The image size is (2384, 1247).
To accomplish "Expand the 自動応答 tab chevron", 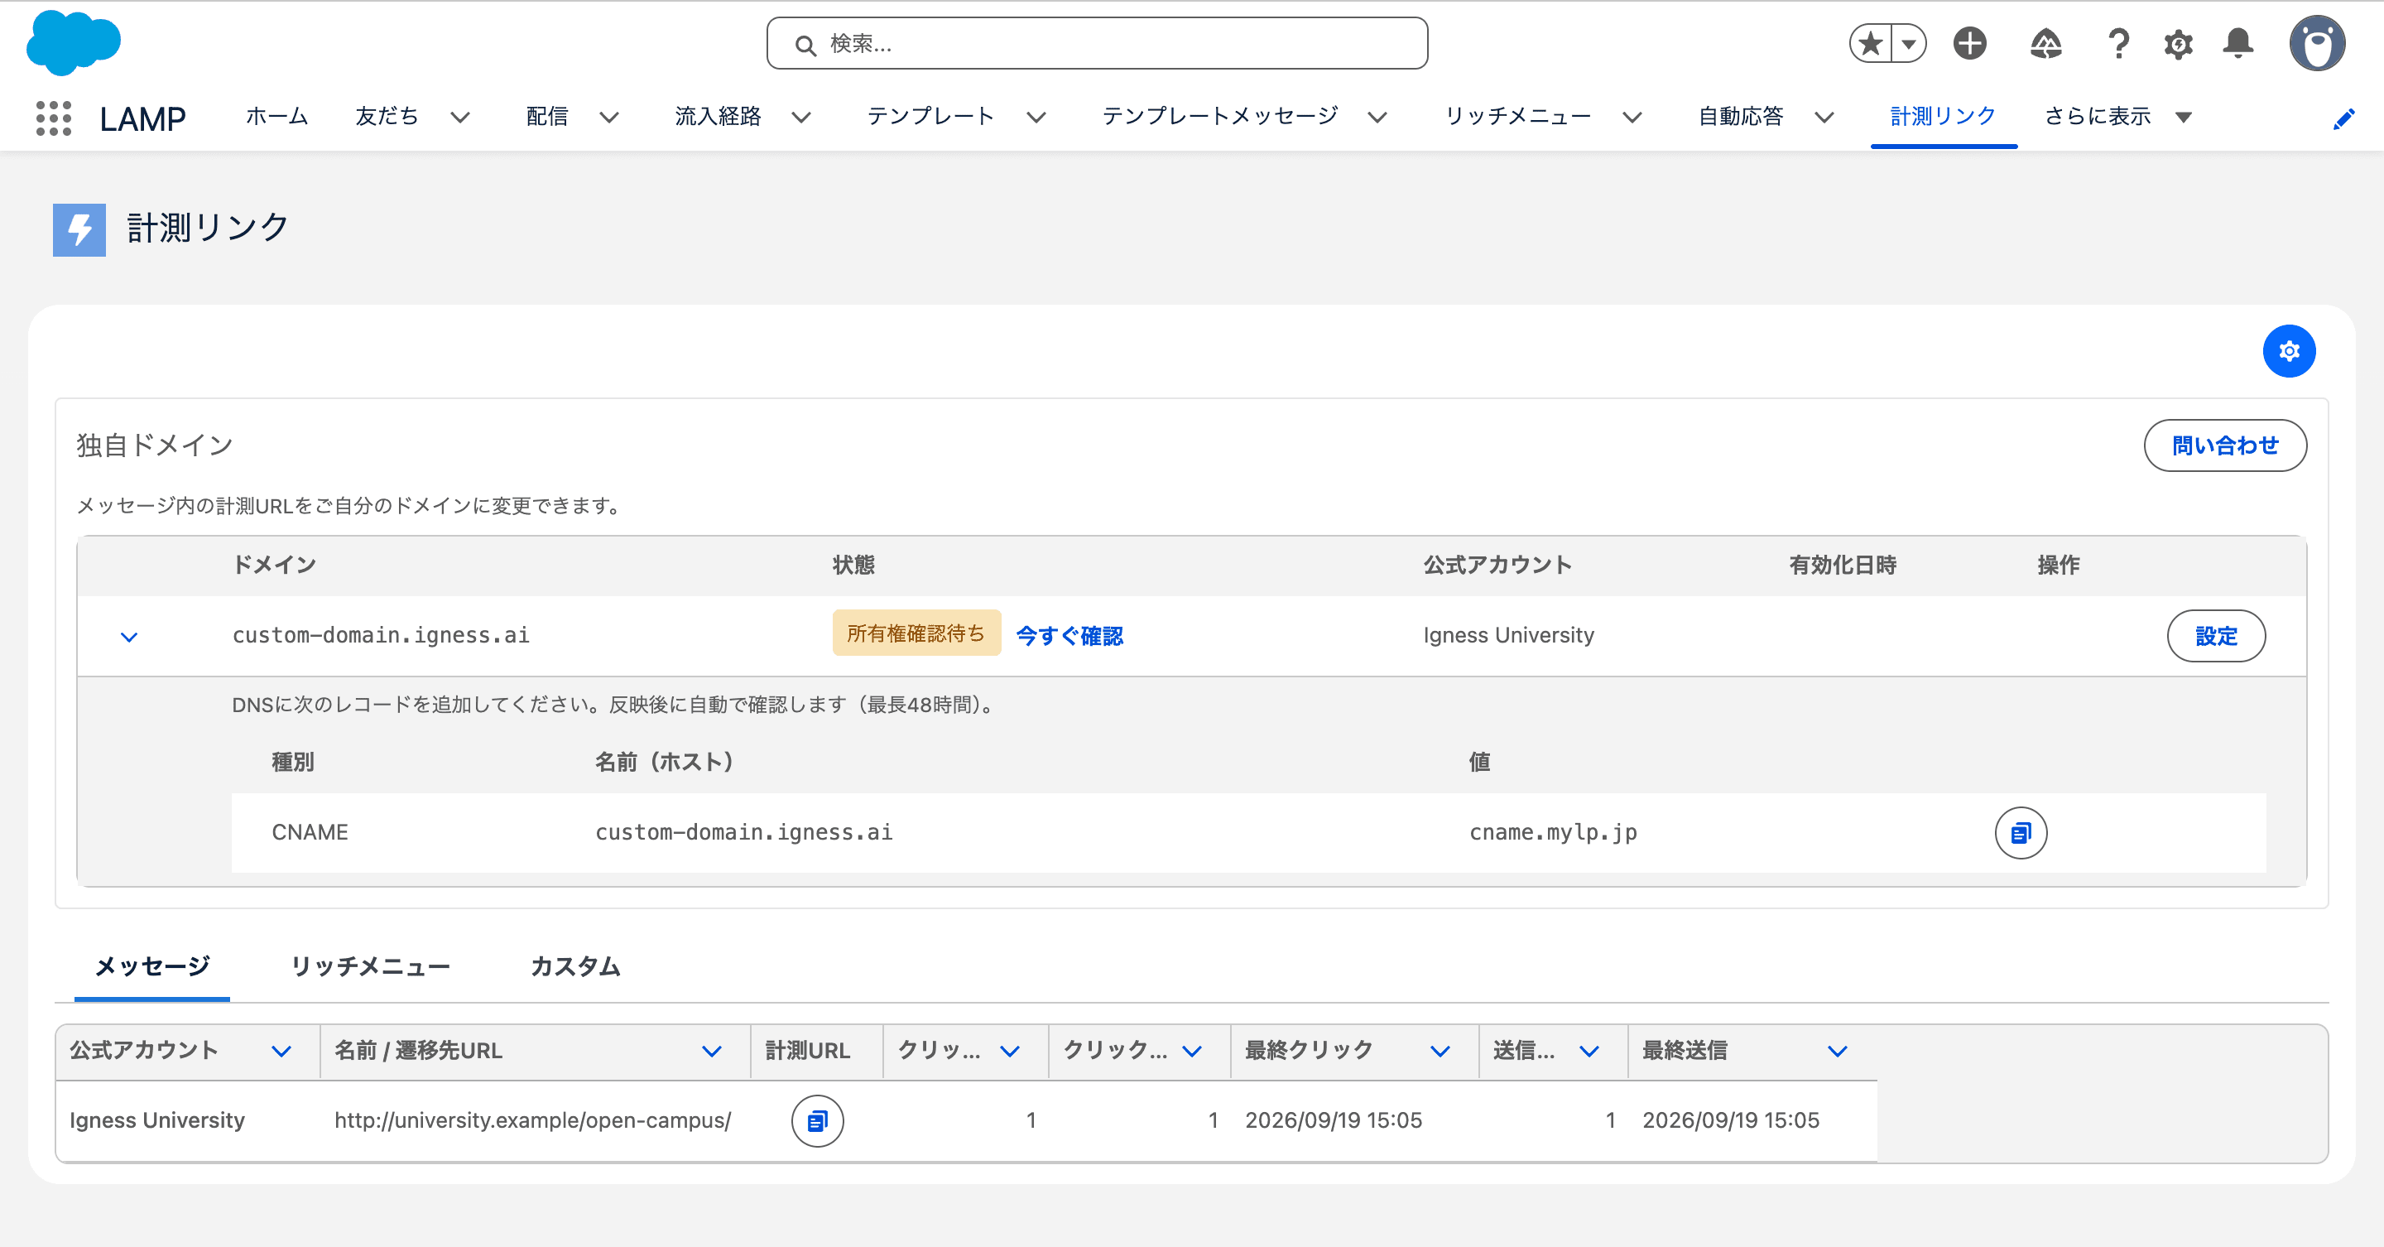I will pos(1824,118).
